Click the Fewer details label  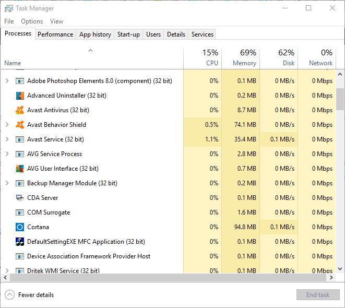click(36, 295)
